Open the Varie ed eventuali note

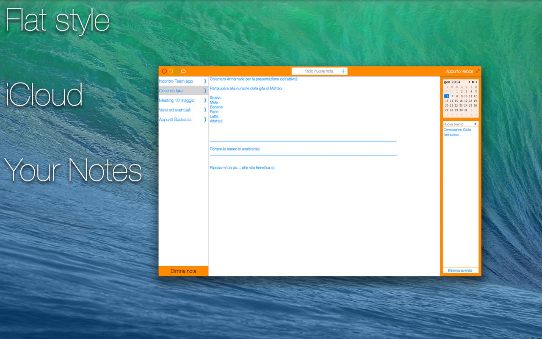click(183, 110)
